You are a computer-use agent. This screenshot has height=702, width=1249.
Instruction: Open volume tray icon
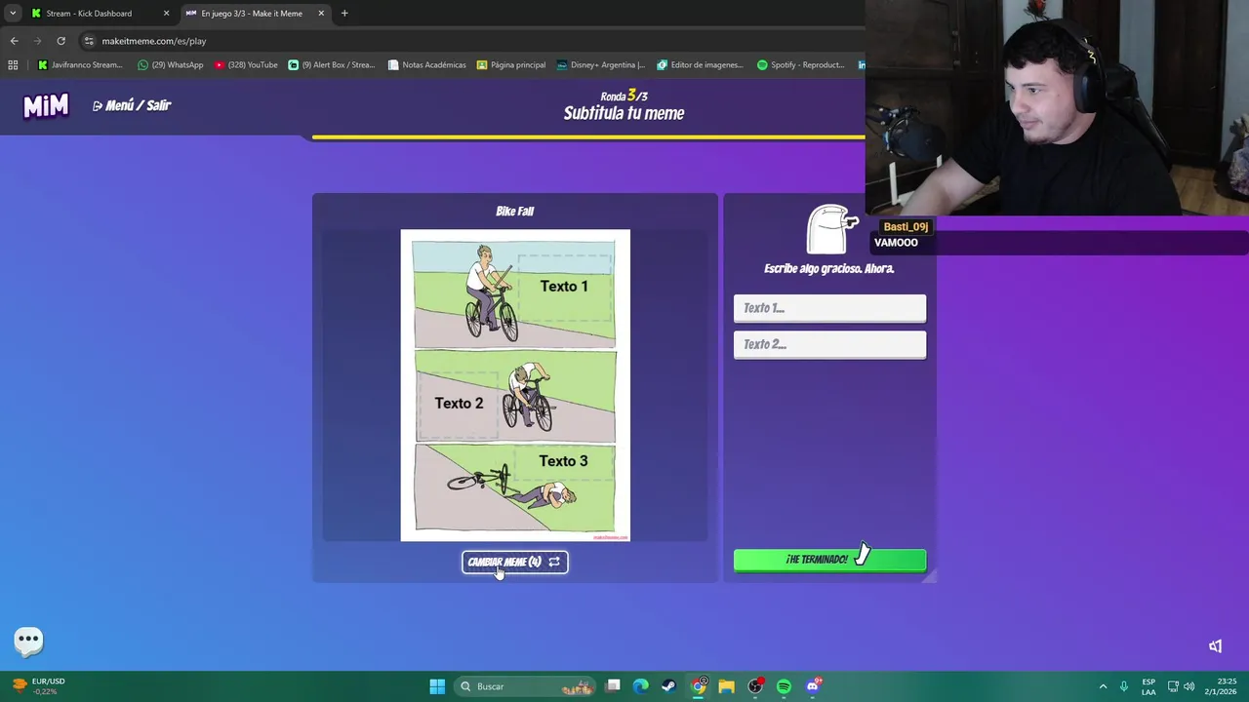(1189, 686)
